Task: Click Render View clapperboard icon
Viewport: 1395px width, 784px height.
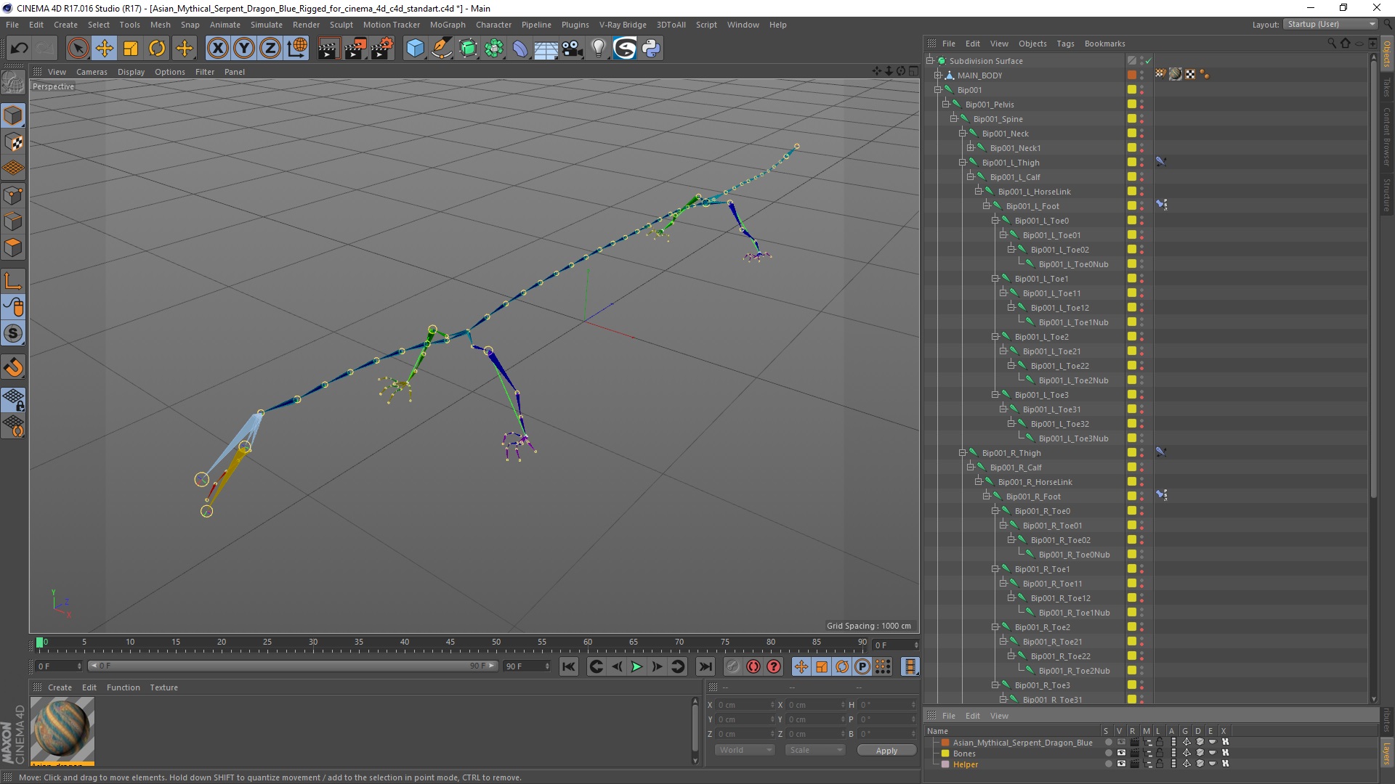Action: tap(328, 49)
